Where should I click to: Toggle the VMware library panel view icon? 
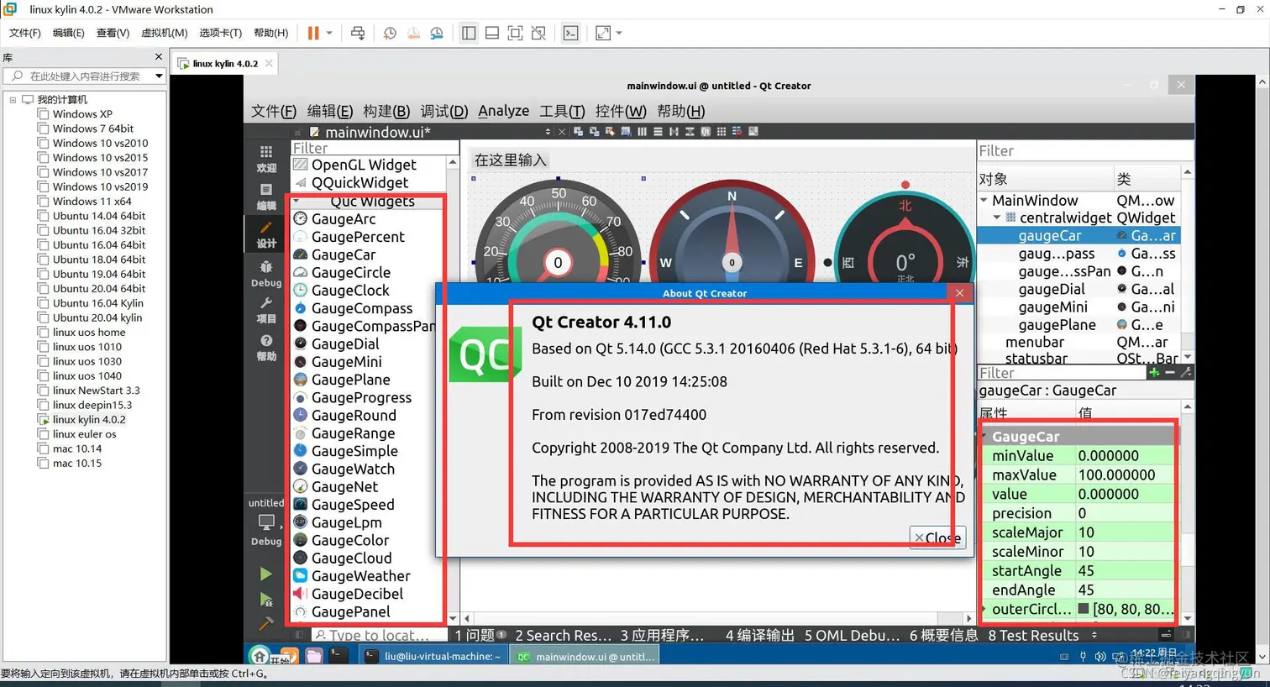469,33
